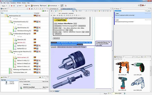Image resolution: width=152 pixels, height=95 pixels.
Task: Select the green cordless screwdriver thumbnail
Action: pos(138,68)
